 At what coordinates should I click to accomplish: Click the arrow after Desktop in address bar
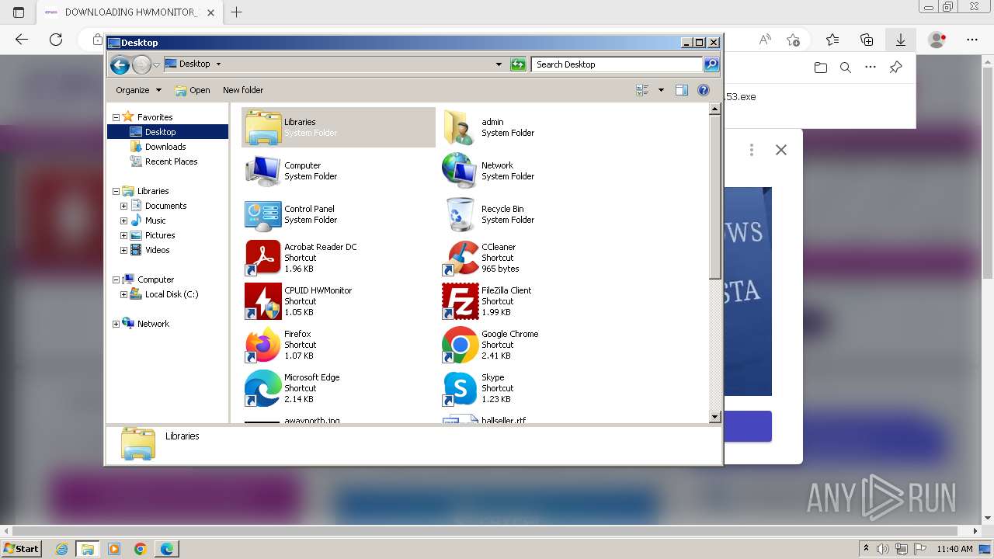tap(218, 64)
